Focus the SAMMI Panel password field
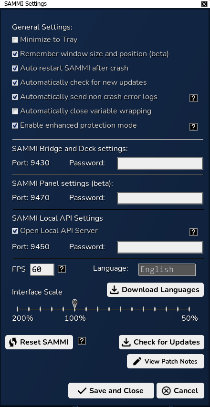This screenshot has height=407, width=210. click(x=160, y=198)
